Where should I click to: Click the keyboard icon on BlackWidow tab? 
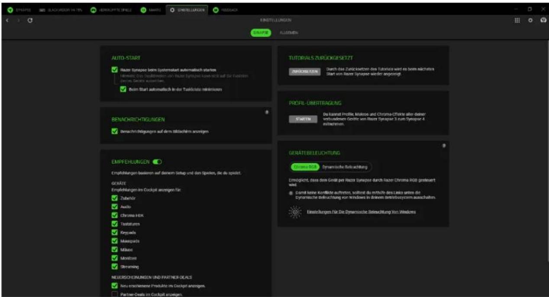pyautogui.click(x=42, y=10)
